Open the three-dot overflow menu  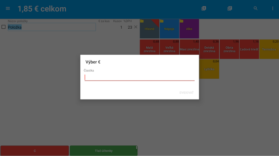pos(272,9)
